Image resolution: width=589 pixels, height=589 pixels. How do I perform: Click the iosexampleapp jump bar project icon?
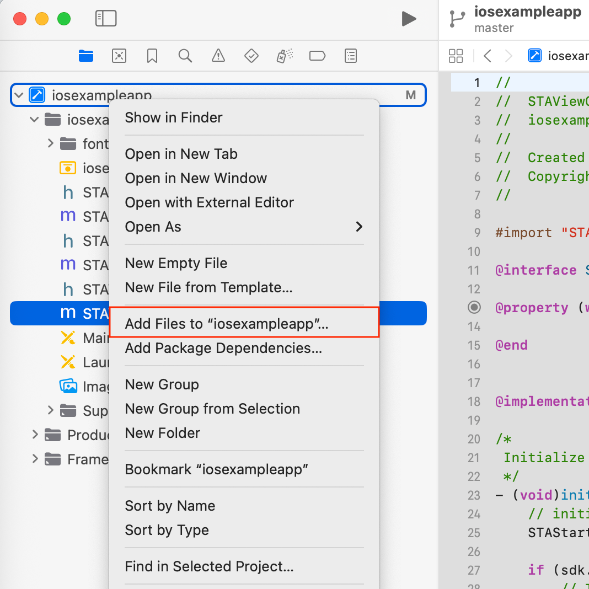[x=534, y=56]
